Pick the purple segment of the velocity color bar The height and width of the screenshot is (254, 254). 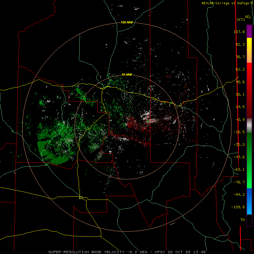click(249, 31)
